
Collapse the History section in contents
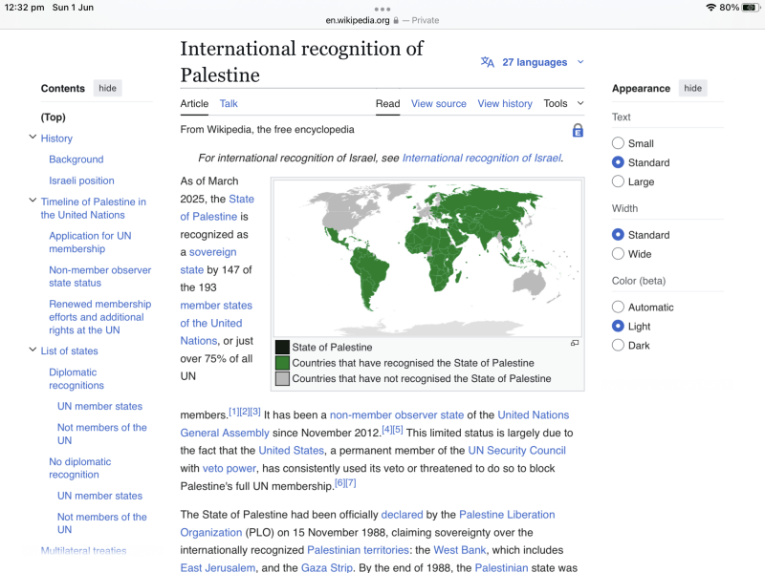click(x=33, y=138)
